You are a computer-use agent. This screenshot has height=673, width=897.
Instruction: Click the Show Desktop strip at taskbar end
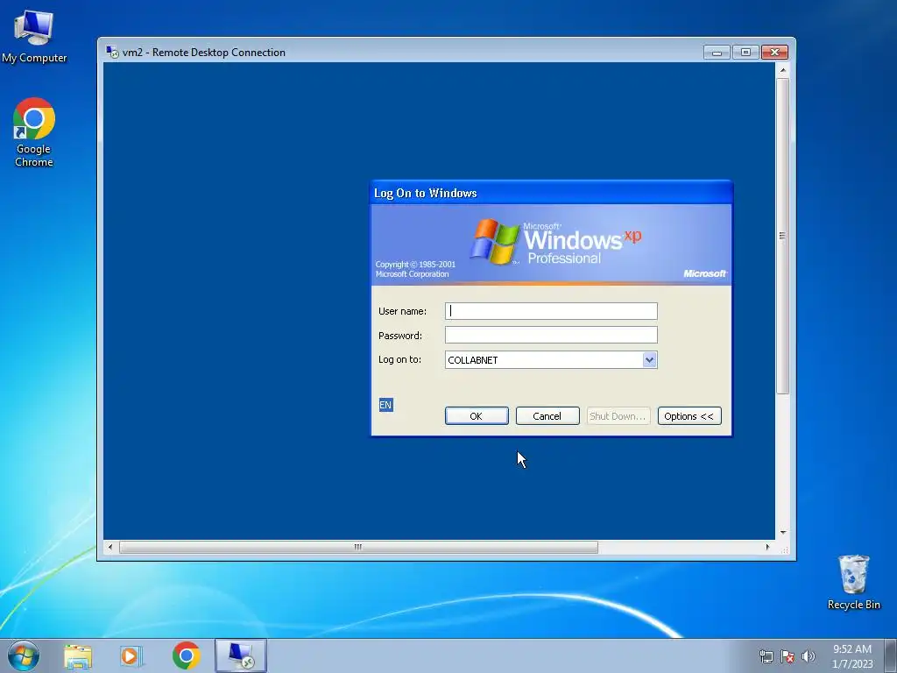(x=891, y=655)
